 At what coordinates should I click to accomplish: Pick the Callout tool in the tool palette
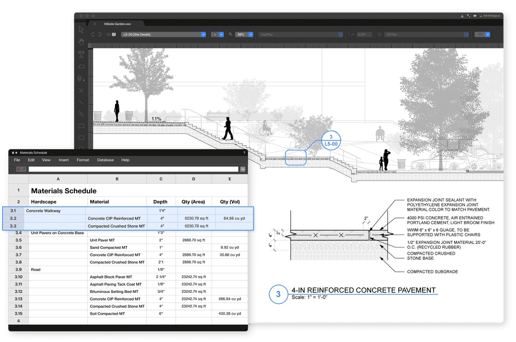[x=81, y=66]
